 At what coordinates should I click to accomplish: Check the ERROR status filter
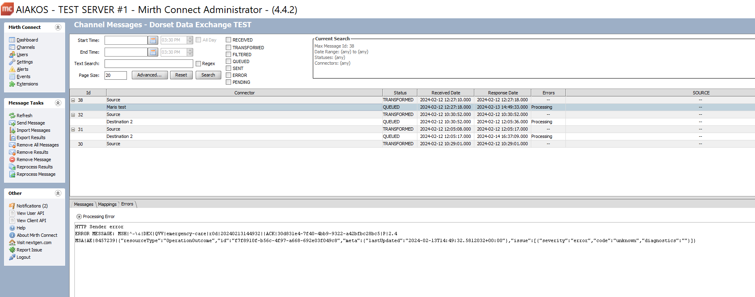(229, 75)
